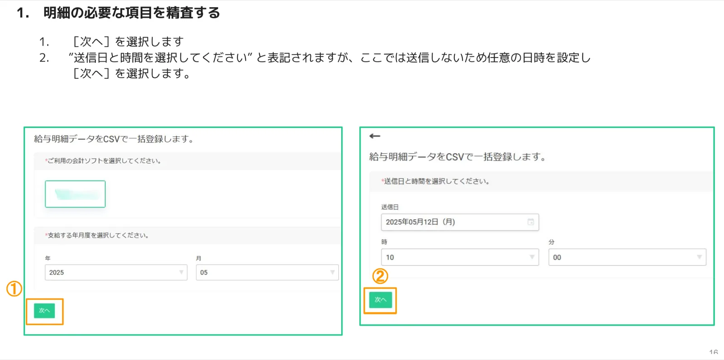Click 次へ button below time selectors
The height and width of the screenshot is (360, 724).
(381, 300)
